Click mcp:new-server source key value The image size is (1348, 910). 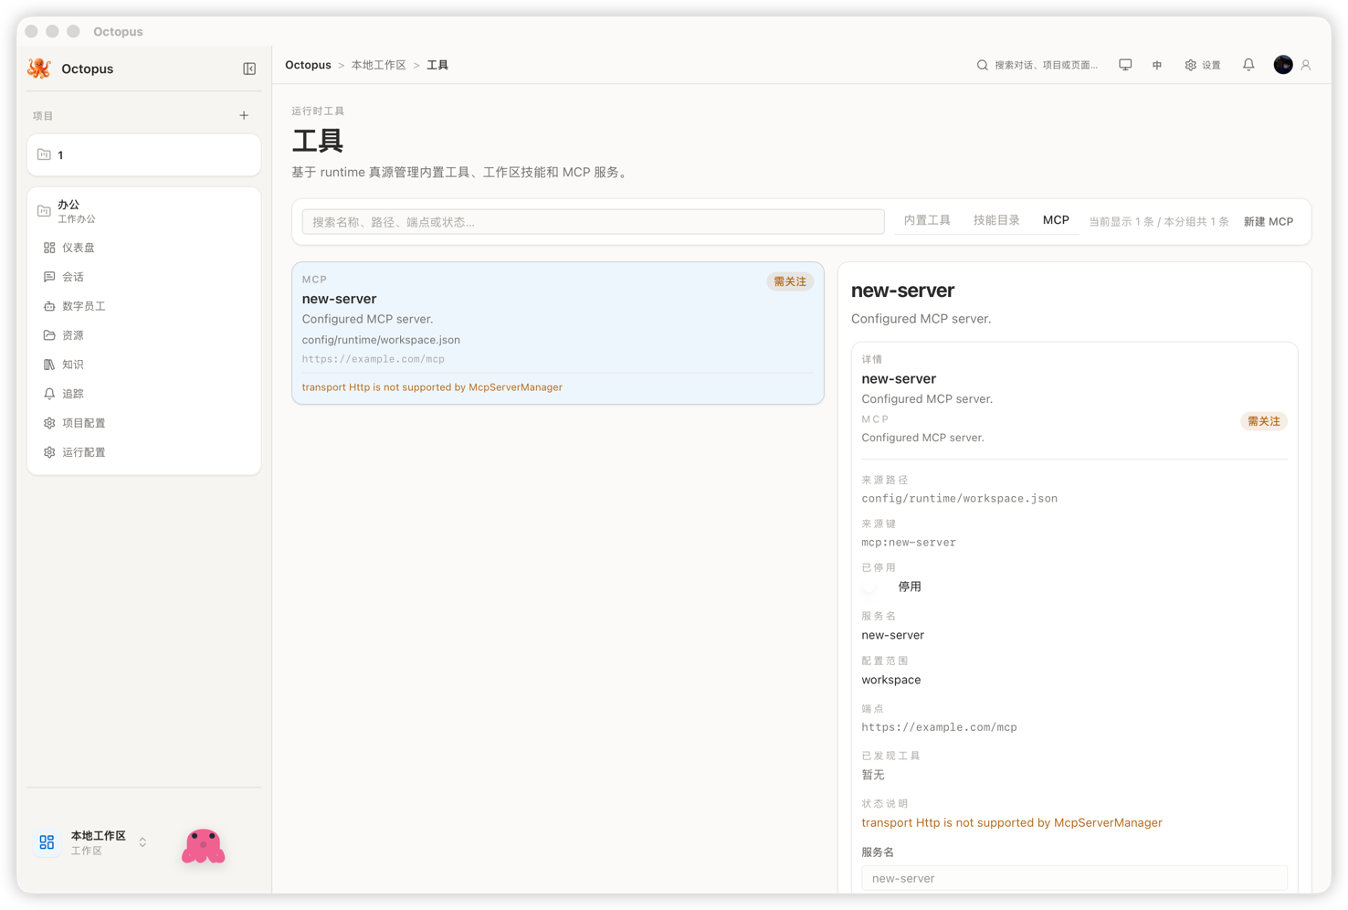pos(909,542)
